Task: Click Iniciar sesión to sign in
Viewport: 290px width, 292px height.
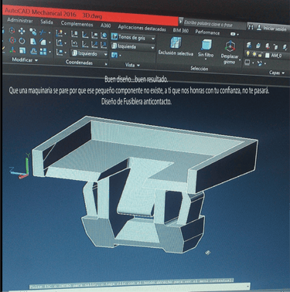Action: click(272, 28)
